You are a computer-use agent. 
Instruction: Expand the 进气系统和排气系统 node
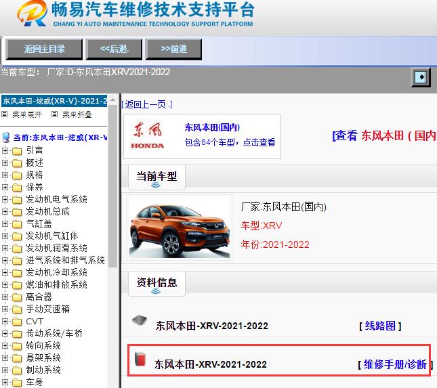[x=5, y=261]
